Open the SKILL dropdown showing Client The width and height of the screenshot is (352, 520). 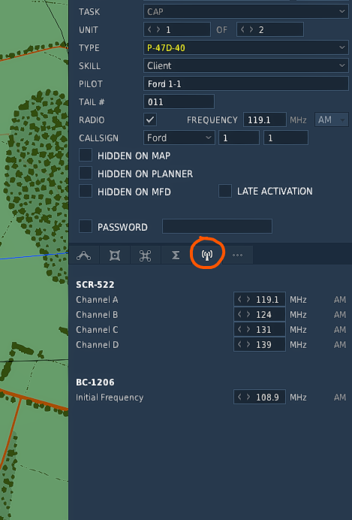245,65
